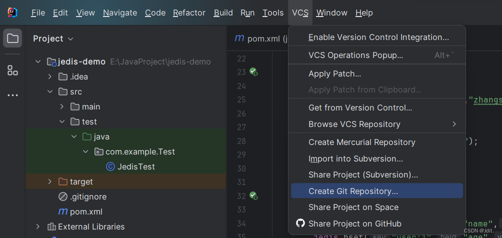This screenshot has height=238, width=502.
Task: Select Enable Version Control Integration
Action: [x=378, y=37]
